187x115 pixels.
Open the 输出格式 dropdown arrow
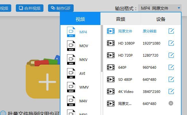179,8
